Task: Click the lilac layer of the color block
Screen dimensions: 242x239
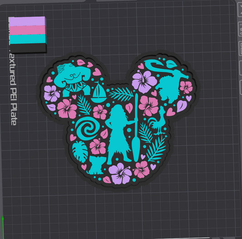Action: [x=27, y=21]
